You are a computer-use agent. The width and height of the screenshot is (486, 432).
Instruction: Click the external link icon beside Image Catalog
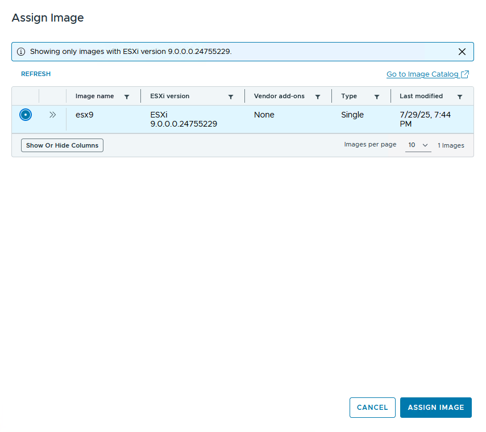pos(465,74)
